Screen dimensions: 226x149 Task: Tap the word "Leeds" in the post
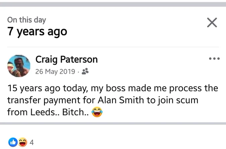(44, 112)
